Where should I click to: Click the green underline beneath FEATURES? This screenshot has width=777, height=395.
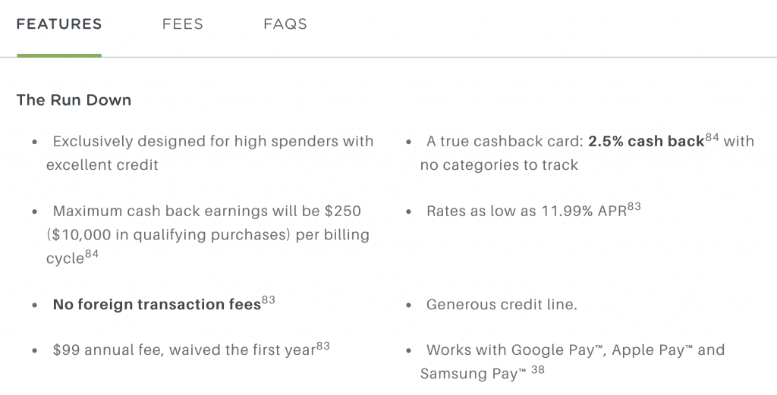click(x=59, y=55)
